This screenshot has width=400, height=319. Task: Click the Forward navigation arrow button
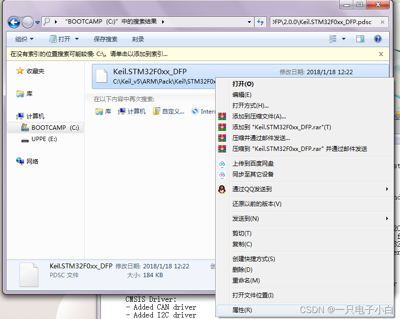28,22
